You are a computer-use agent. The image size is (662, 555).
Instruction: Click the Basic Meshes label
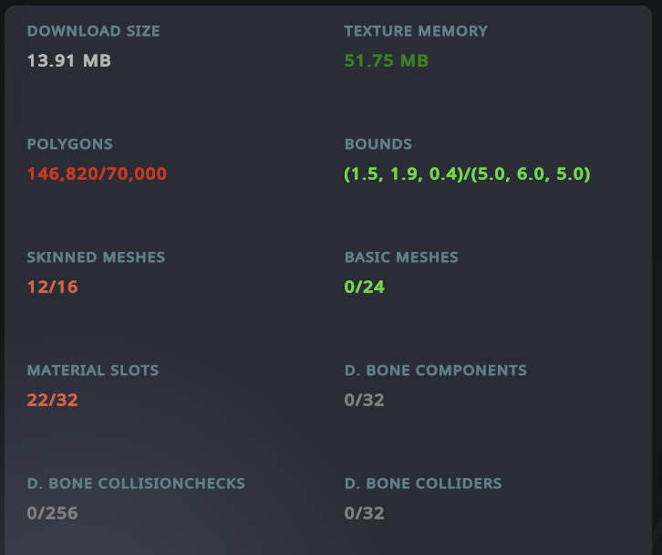(401, 257)
